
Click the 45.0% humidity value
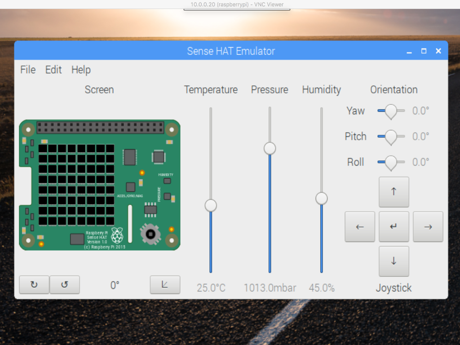point(322,288)
